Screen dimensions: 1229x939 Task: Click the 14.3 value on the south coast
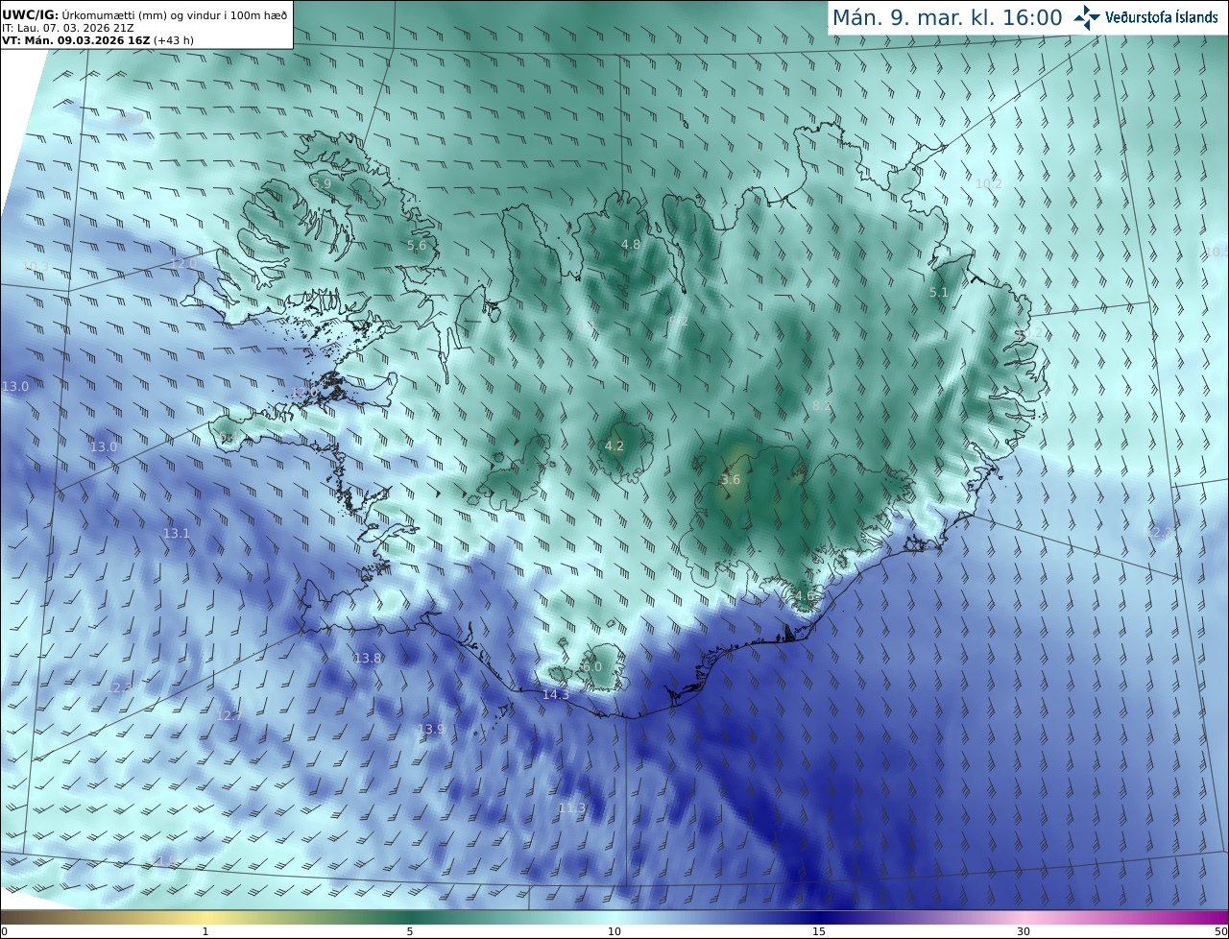(556, 694)
